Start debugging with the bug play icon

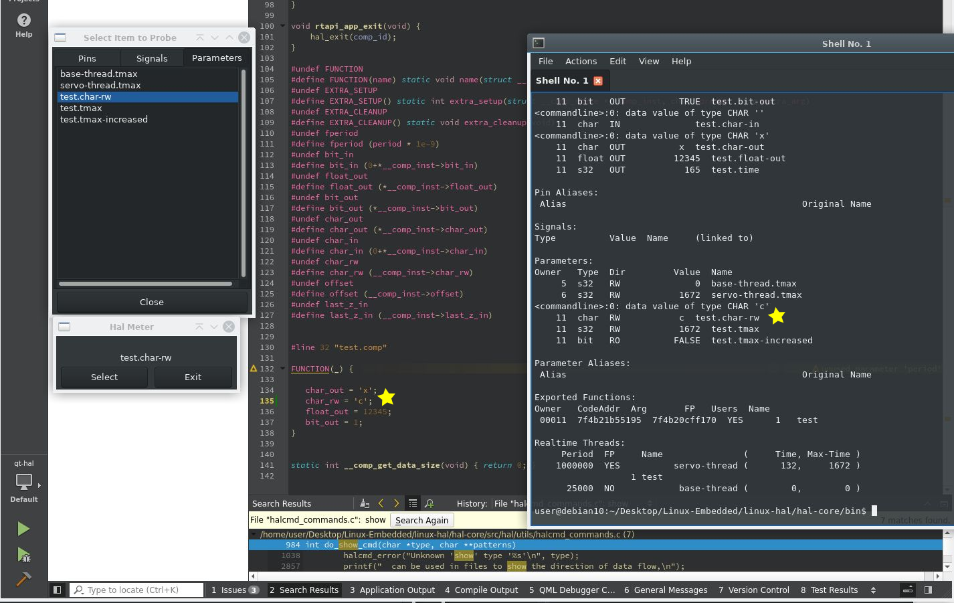coord(23,555)
